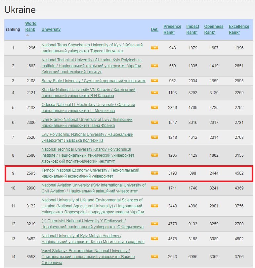The width and height of the screenshot is (255, 268).
Task: Open Sumy State University link
Action: 93,81
